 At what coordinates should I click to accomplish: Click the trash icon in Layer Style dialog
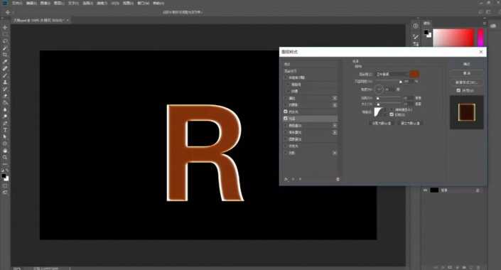[338, 179]
